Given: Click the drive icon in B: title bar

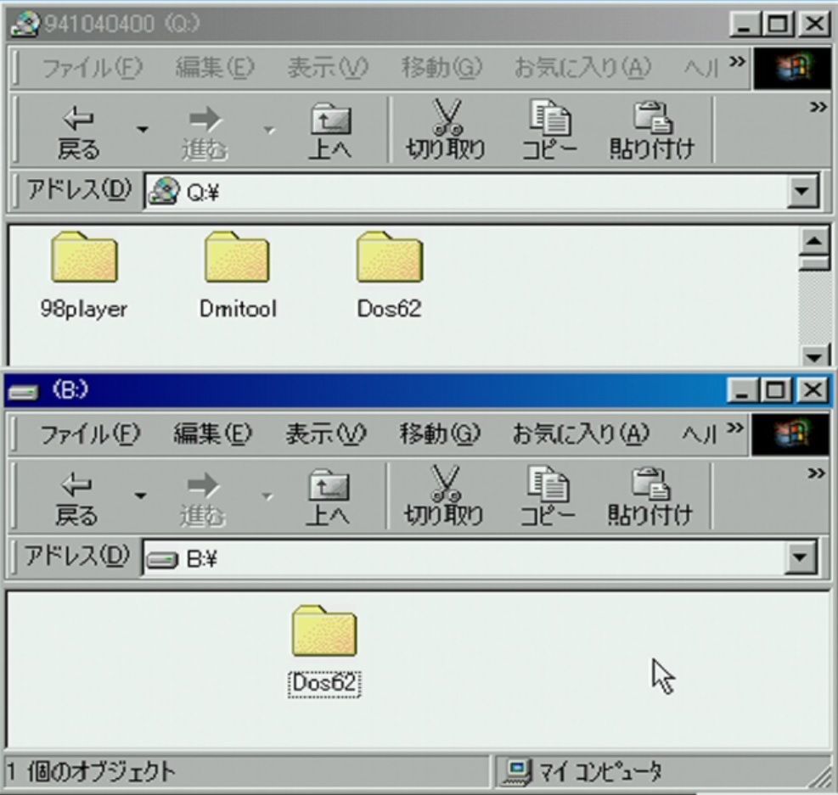Looking at the screenshot, I should pos(24,393).
